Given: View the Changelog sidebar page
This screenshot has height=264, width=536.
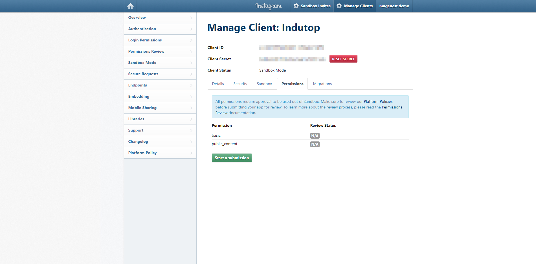Looking at the screenshot, I should [x=160, y=141].
